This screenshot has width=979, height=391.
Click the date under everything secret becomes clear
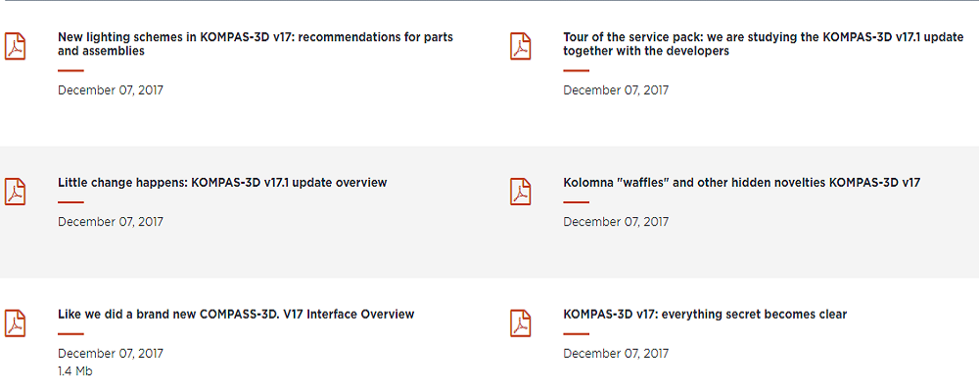click(x=616, y=354)
